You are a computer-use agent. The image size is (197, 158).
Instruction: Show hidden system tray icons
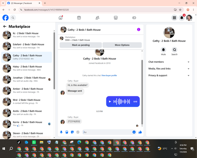tap(172, 149)
